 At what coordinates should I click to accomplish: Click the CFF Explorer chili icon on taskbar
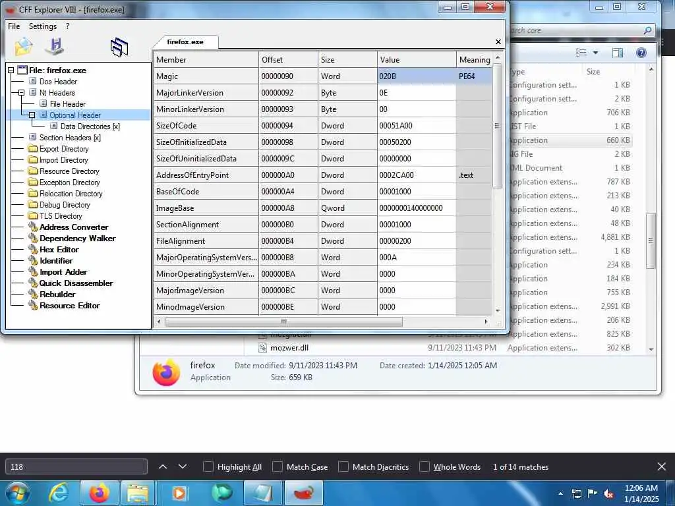point(304,493)
